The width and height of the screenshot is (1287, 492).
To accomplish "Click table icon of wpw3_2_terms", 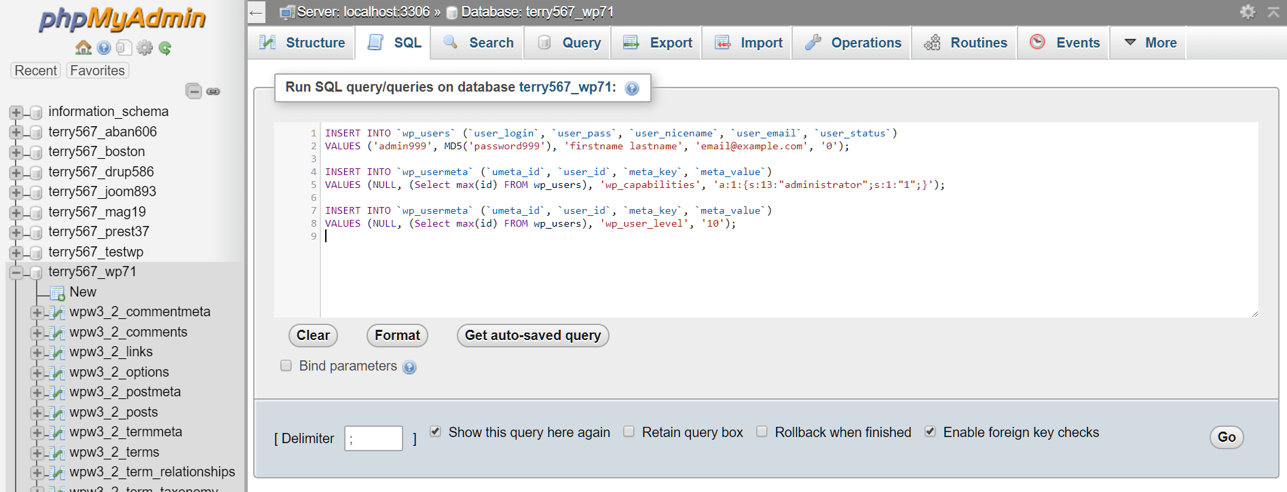I will click(x=58, y=453).
